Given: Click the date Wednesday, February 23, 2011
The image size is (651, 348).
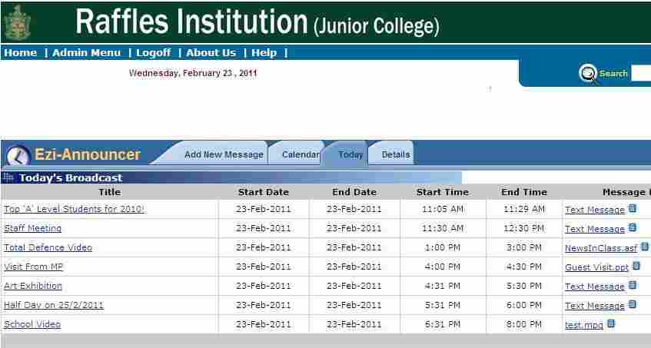Looking at the screenshot, I should (x=193, y=73).
